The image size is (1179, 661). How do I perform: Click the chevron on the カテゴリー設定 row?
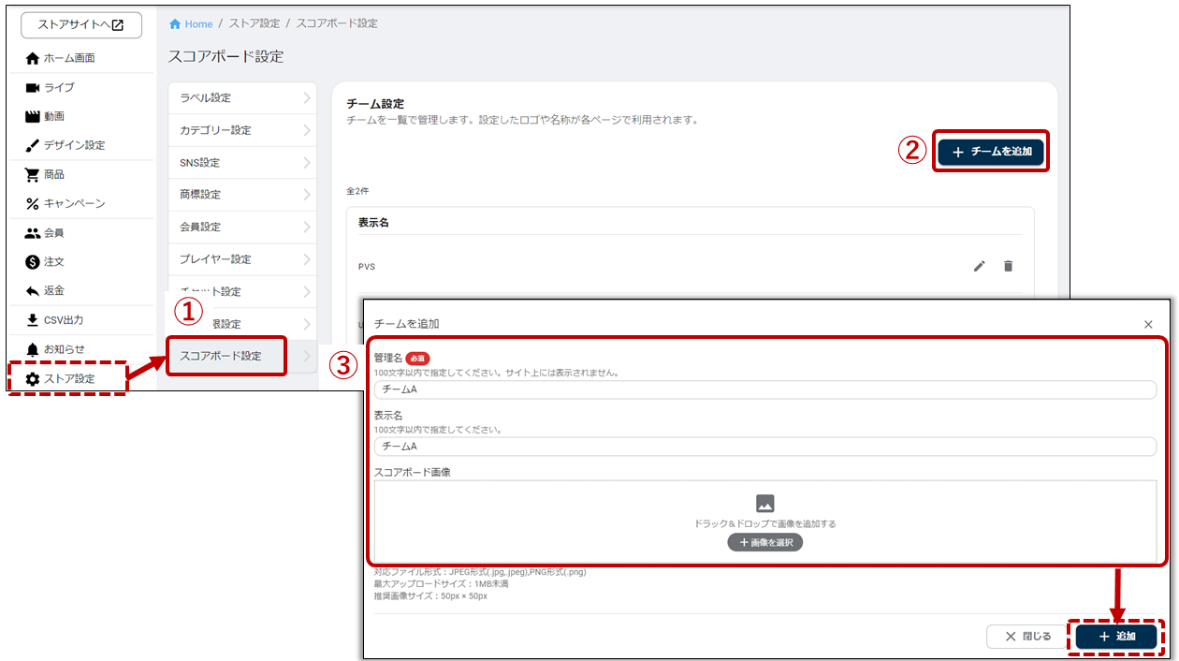pos(307,130)
